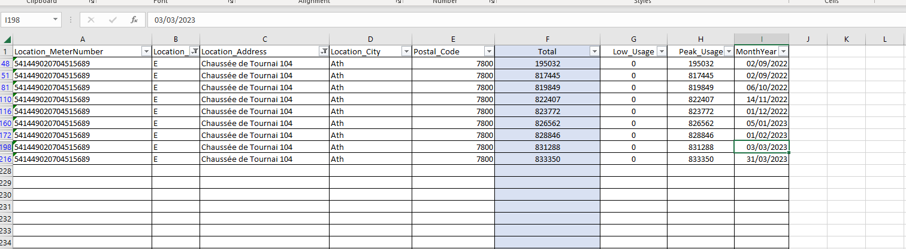Open the Postal_Code filter dropdown
The height and width of the screenshot is (249, 906).
(x=489, y=52)
